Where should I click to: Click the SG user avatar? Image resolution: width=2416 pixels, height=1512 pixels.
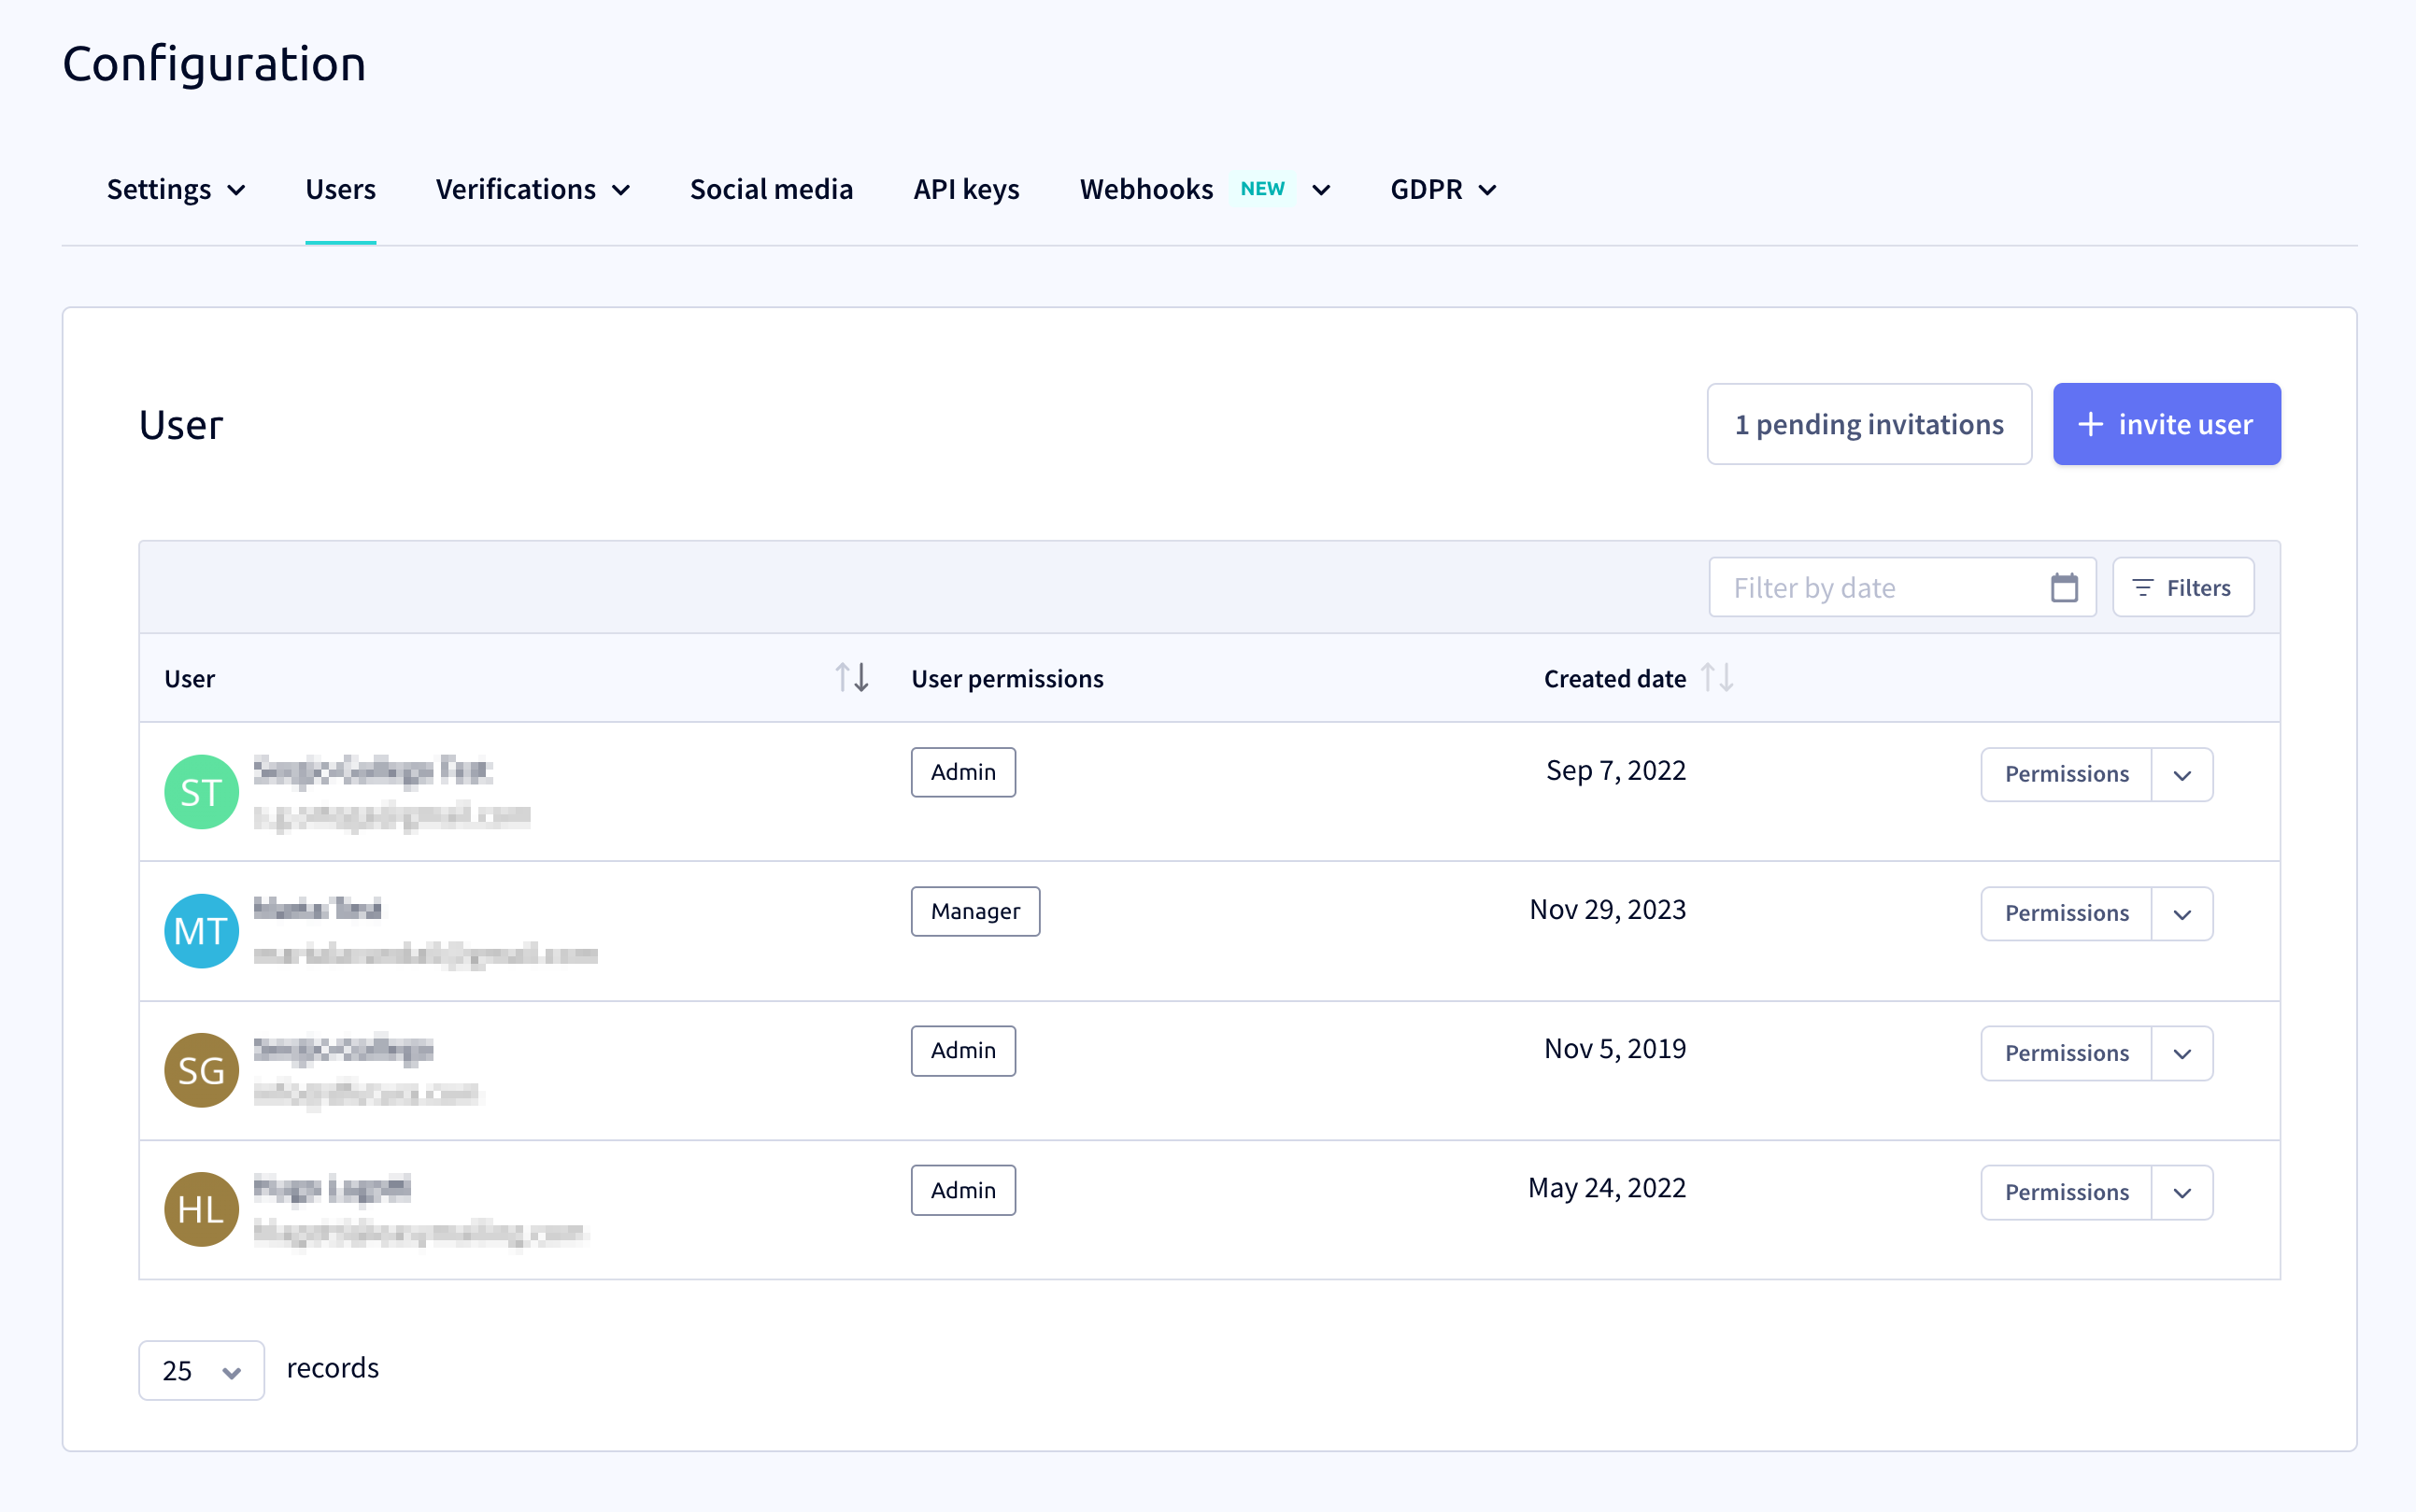pos(201,1070)
